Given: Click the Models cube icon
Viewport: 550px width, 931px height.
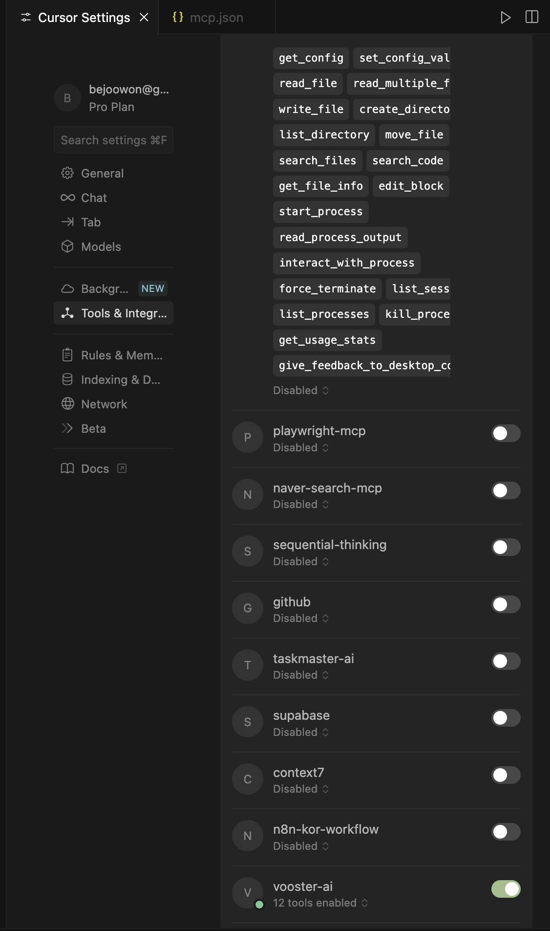Looking at the screenshot, I should coord(67,246).
